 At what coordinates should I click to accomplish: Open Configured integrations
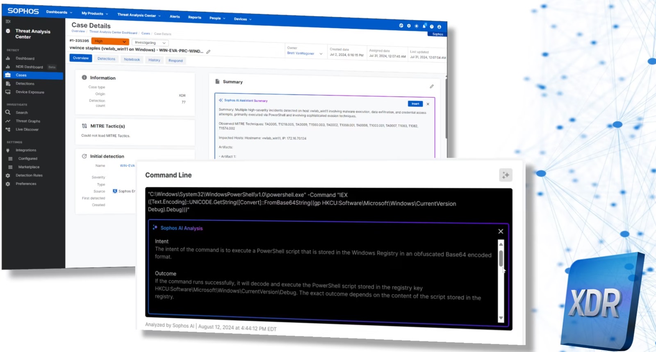click(27, 158)
